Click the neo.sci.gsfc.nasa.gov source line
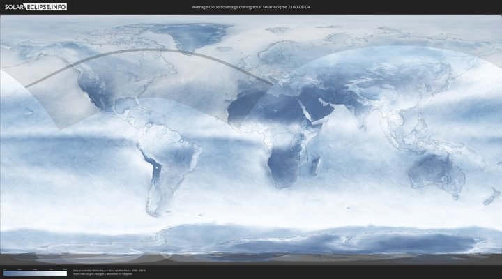 [102, 274]
